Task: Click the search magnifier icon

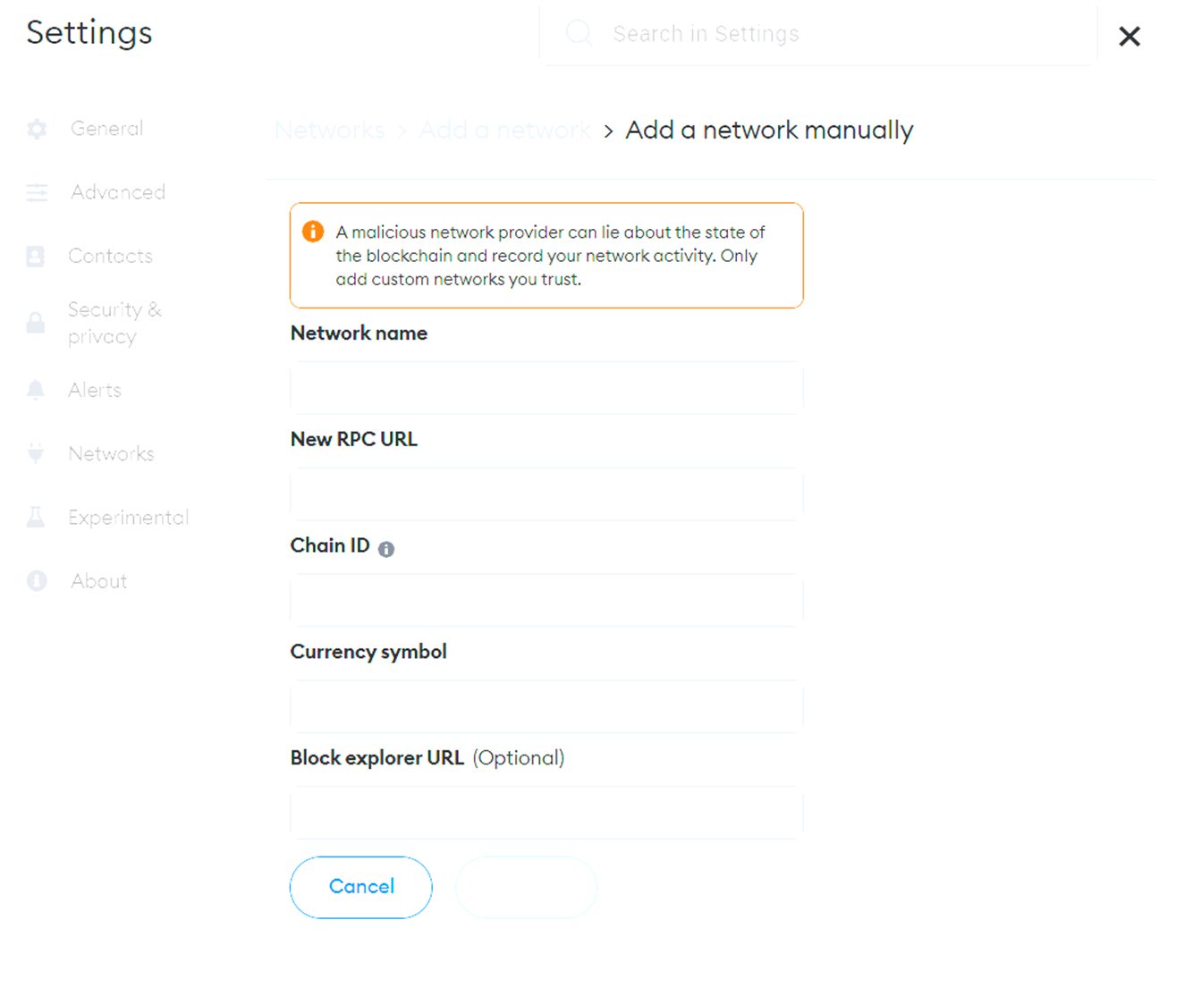Action: point(579,33)
